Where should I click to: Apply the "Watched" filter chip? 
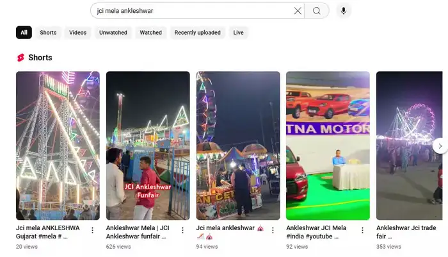pos(151,33)
